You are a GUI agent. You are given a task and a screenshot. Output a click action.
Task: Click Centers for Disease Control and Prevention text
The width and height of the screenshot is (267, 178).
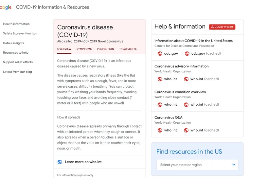[184, 46]
